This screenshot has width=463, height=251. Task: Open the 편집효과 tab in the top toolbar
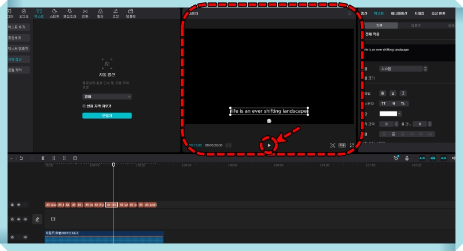(x=69, y=13)
